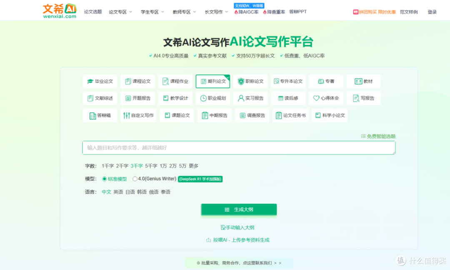Image resolution: width=450 pixels, height=270 pixels.
Task: Open 投喂AI - 上传参考资料生成 link
Action: coord(237,240)
